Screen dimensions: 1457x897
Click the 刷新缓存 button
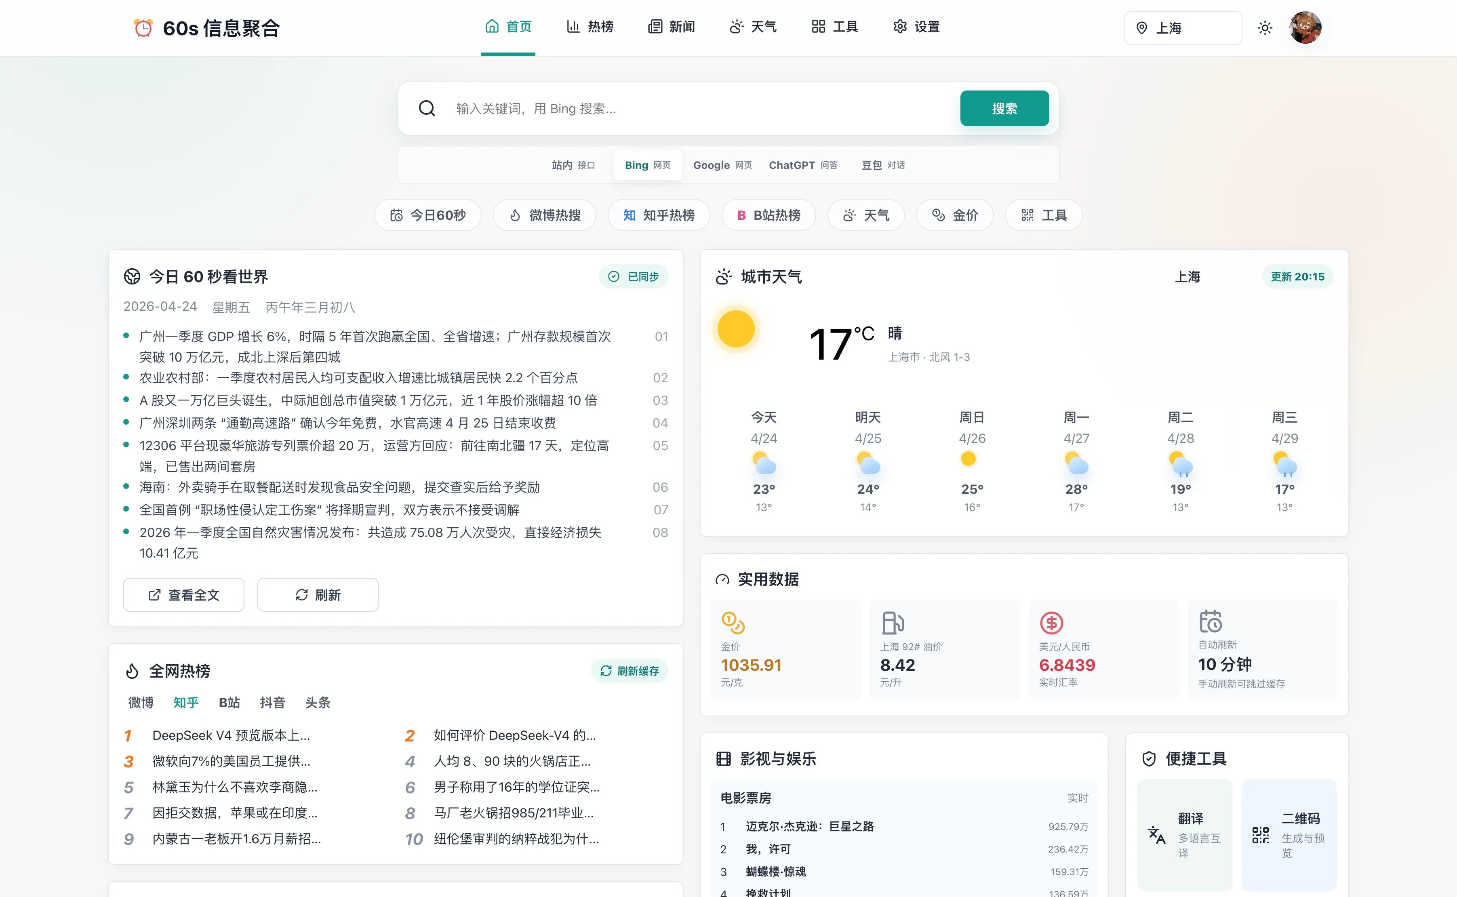coord(630,671)
